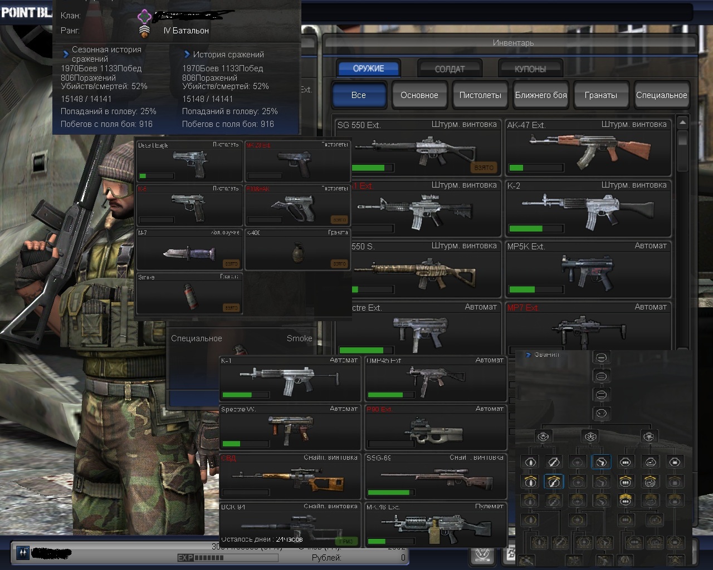Screen dimensions: 713x570
Task: Select the blue-outlined rank node without gold chevron
Action: pos(601,461)
